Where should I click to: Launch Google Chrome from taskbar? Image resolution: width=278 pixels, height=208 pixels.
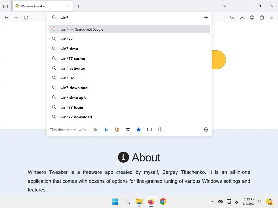pos(163,201)
